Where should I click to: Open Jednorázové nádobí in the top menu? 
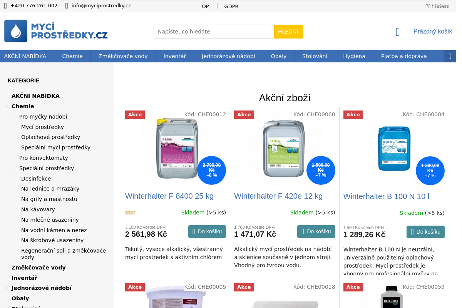click(x=228, y=56)
